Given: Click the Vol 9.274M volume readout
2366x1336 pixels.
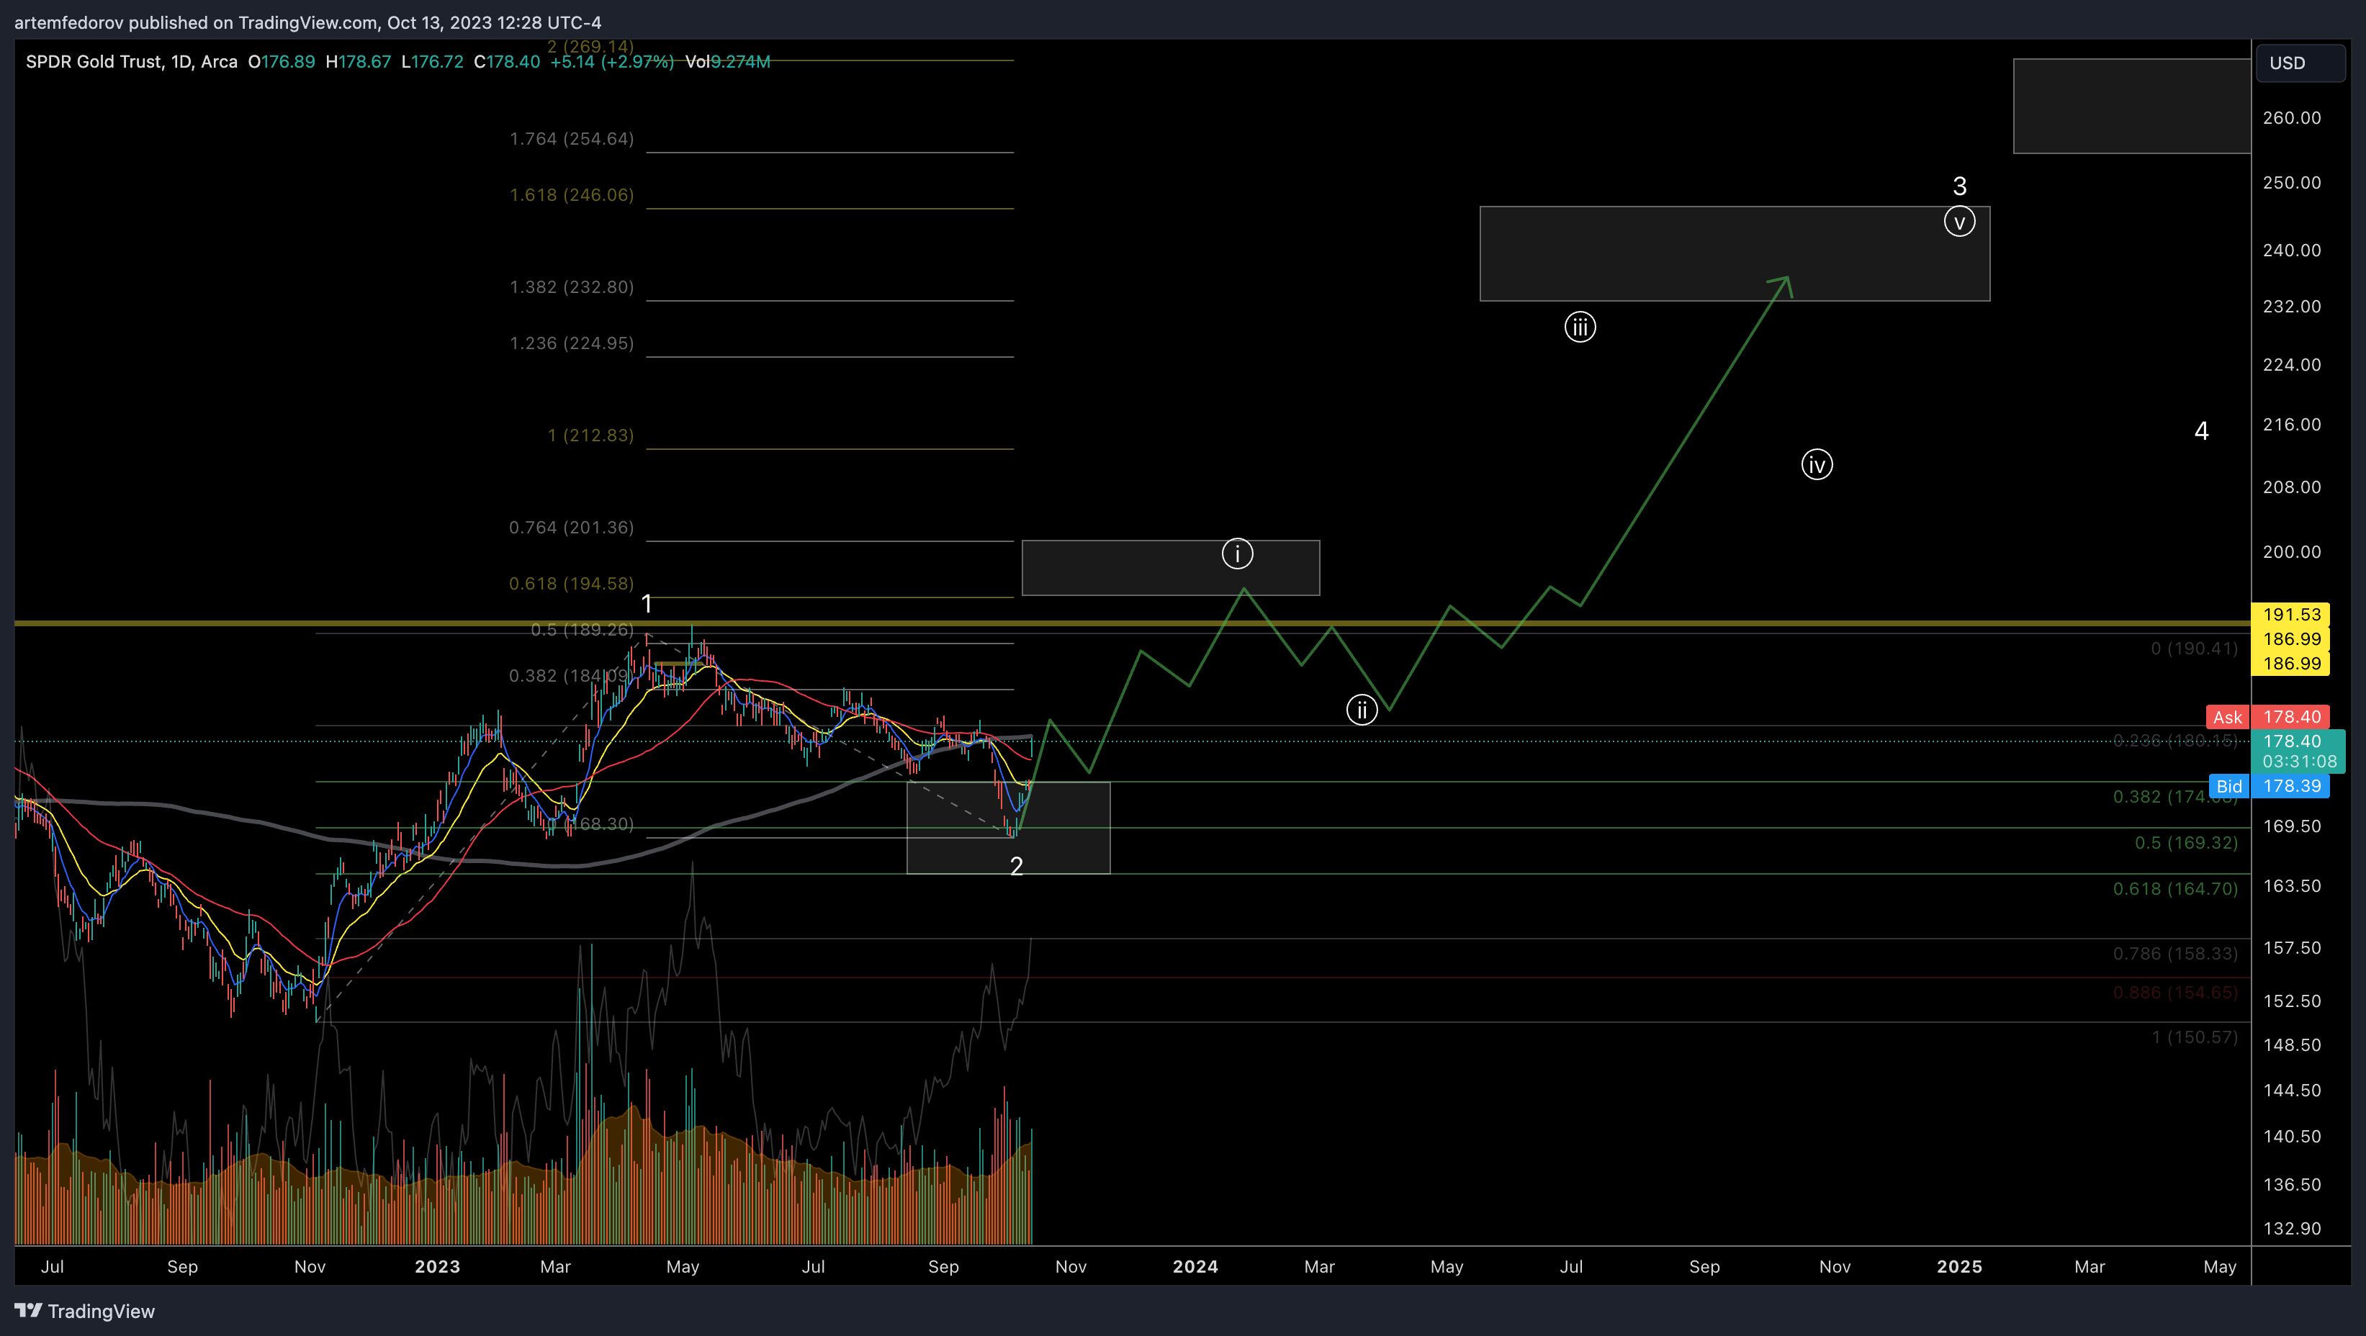Looking at the screenshot, I should point(727,61).
